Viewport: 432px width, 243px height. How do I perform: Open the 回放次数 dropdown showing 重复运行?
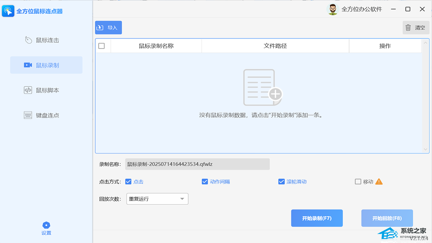(x=157, y=199)
